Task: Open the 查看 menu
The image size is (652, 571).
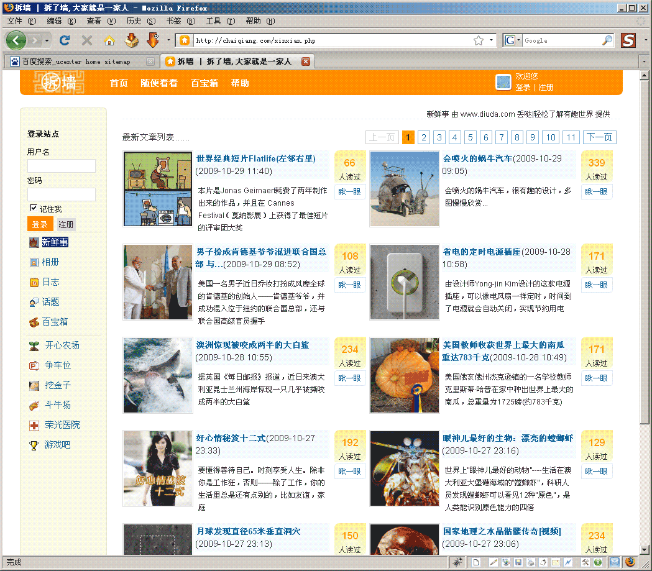Action: coord(101,21)
